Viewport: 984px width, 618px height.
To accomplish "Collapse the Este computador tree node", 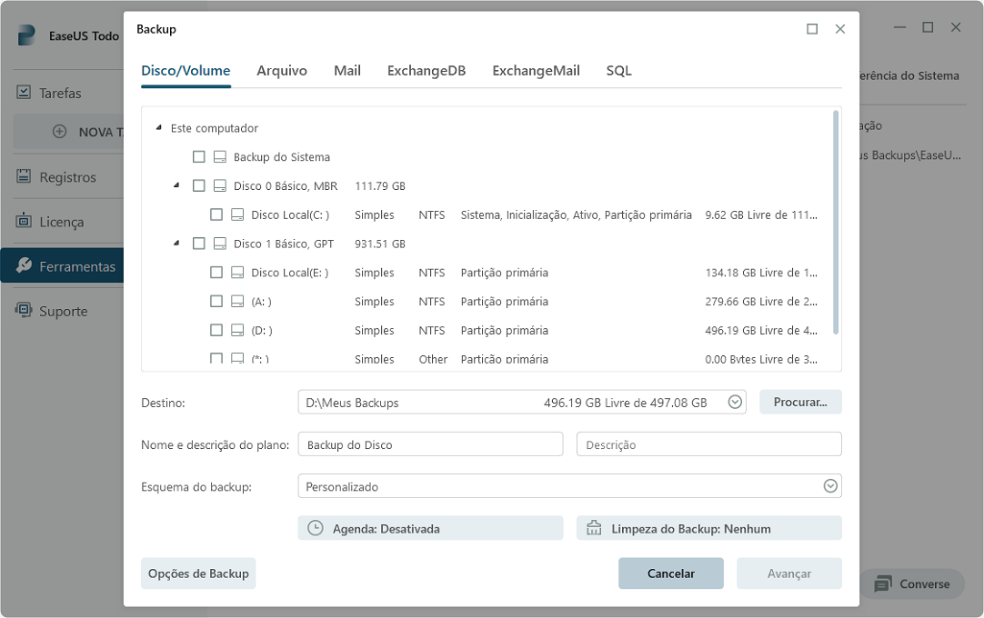I will coord(159,129).
